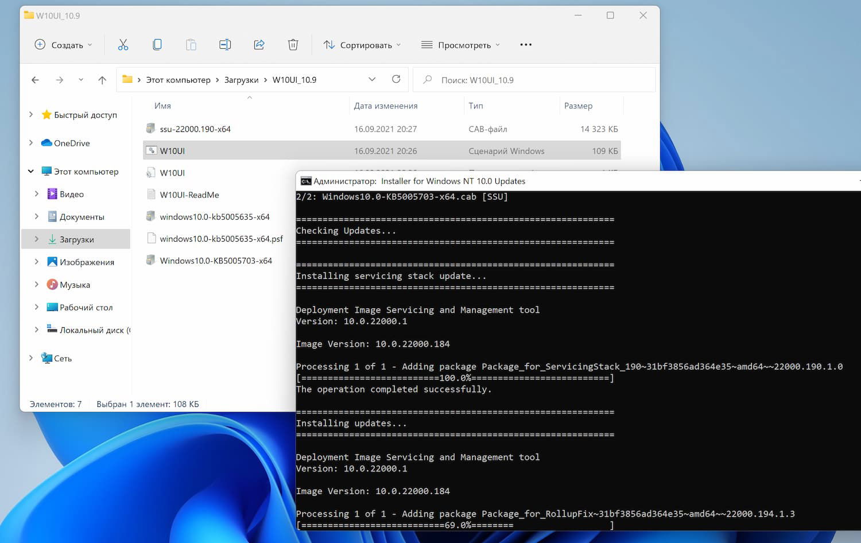861x543 pixels.
Task: Click W10UI_10.9 in the breadcrumb path
Action: (294, 80)
